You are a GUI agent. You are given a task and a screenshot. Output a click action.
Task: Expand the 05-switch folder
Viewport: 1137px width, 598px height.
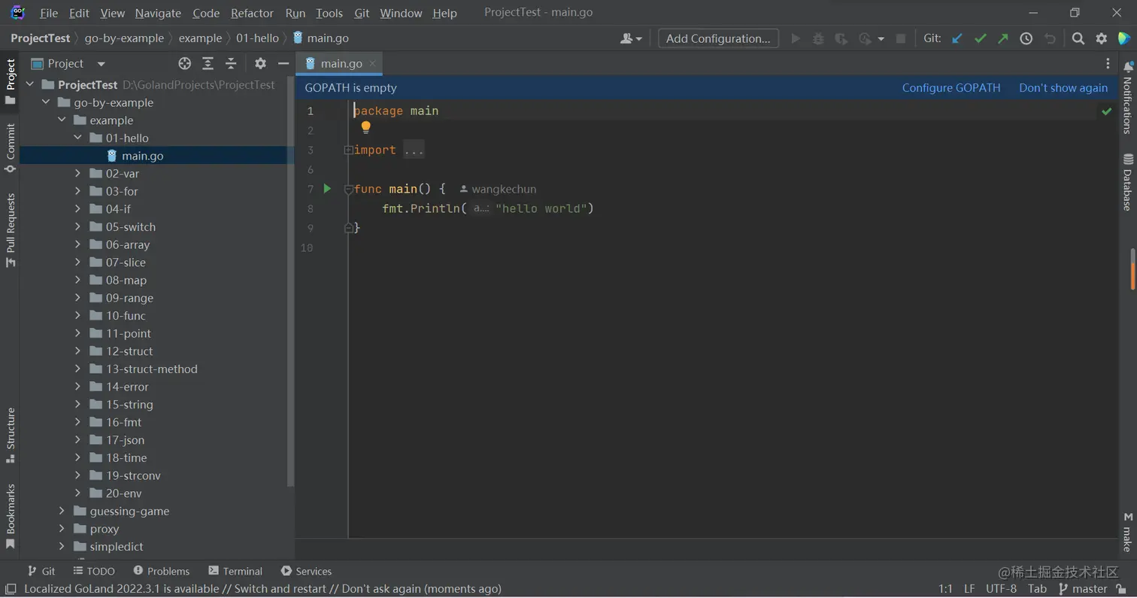tap(77, 227)
